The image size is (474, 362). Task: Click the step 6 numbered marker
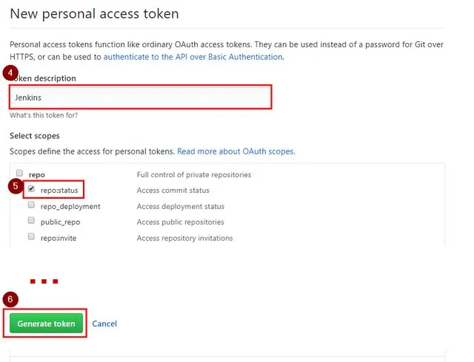pyautogui.click(x=10, y=299)
